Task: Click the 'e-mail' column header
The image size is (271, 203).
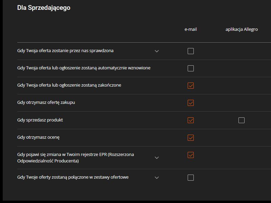Action: click(x=191, y=29)
